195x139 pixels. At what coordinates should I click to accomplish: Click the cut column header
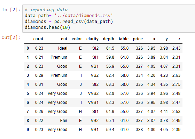[x=64, y=39]
